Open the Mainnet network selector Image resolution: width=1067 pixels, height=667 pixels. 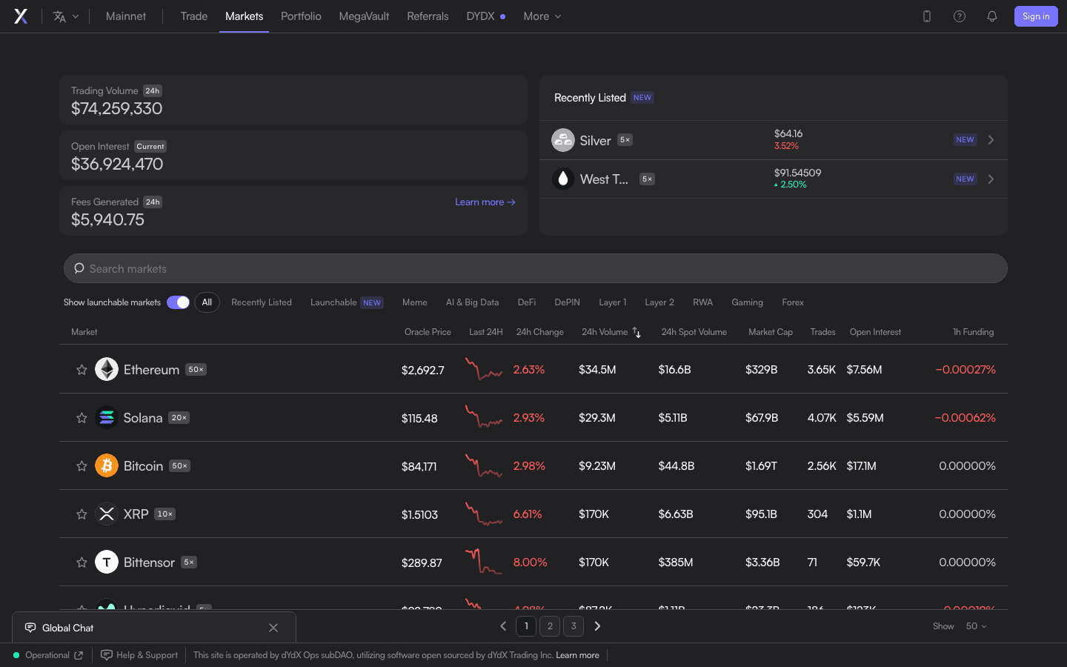pyautogui.click(x=126, y=16)
